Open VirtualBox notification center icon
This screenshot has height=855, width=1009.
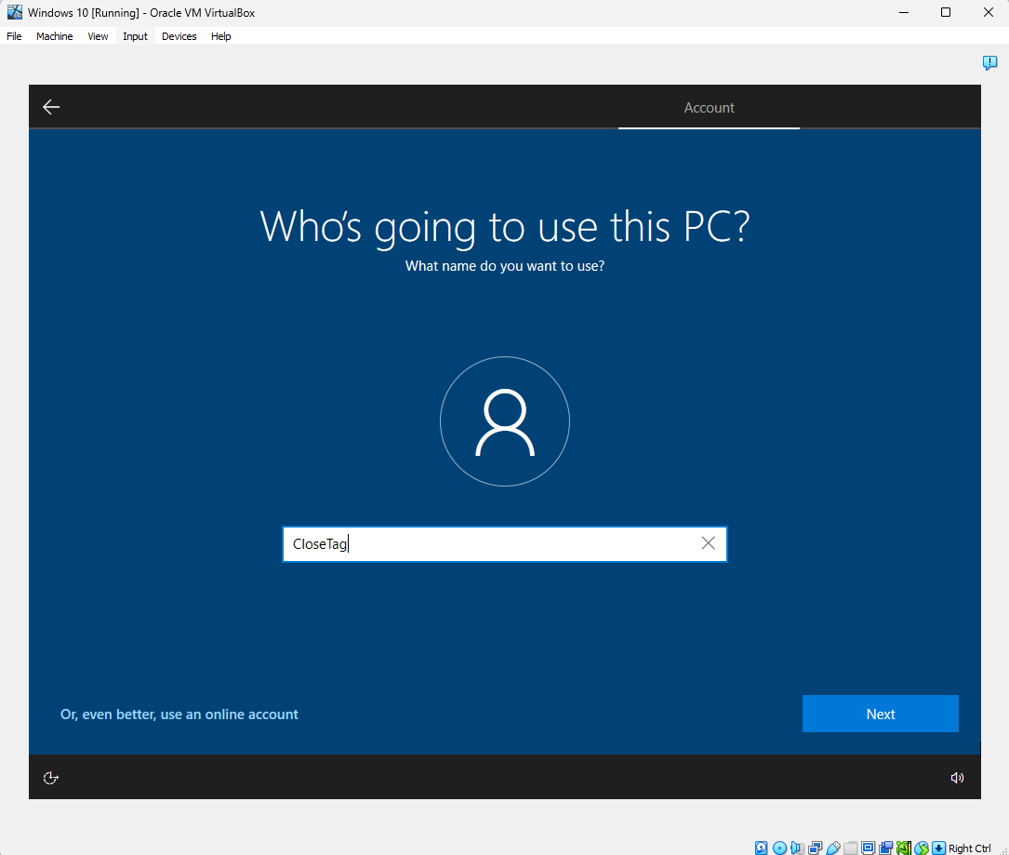989,62
